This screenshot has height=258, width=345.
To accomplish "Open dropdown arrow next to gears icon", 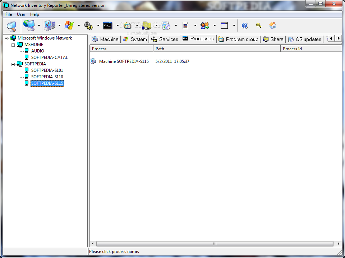I will point(98,26).
